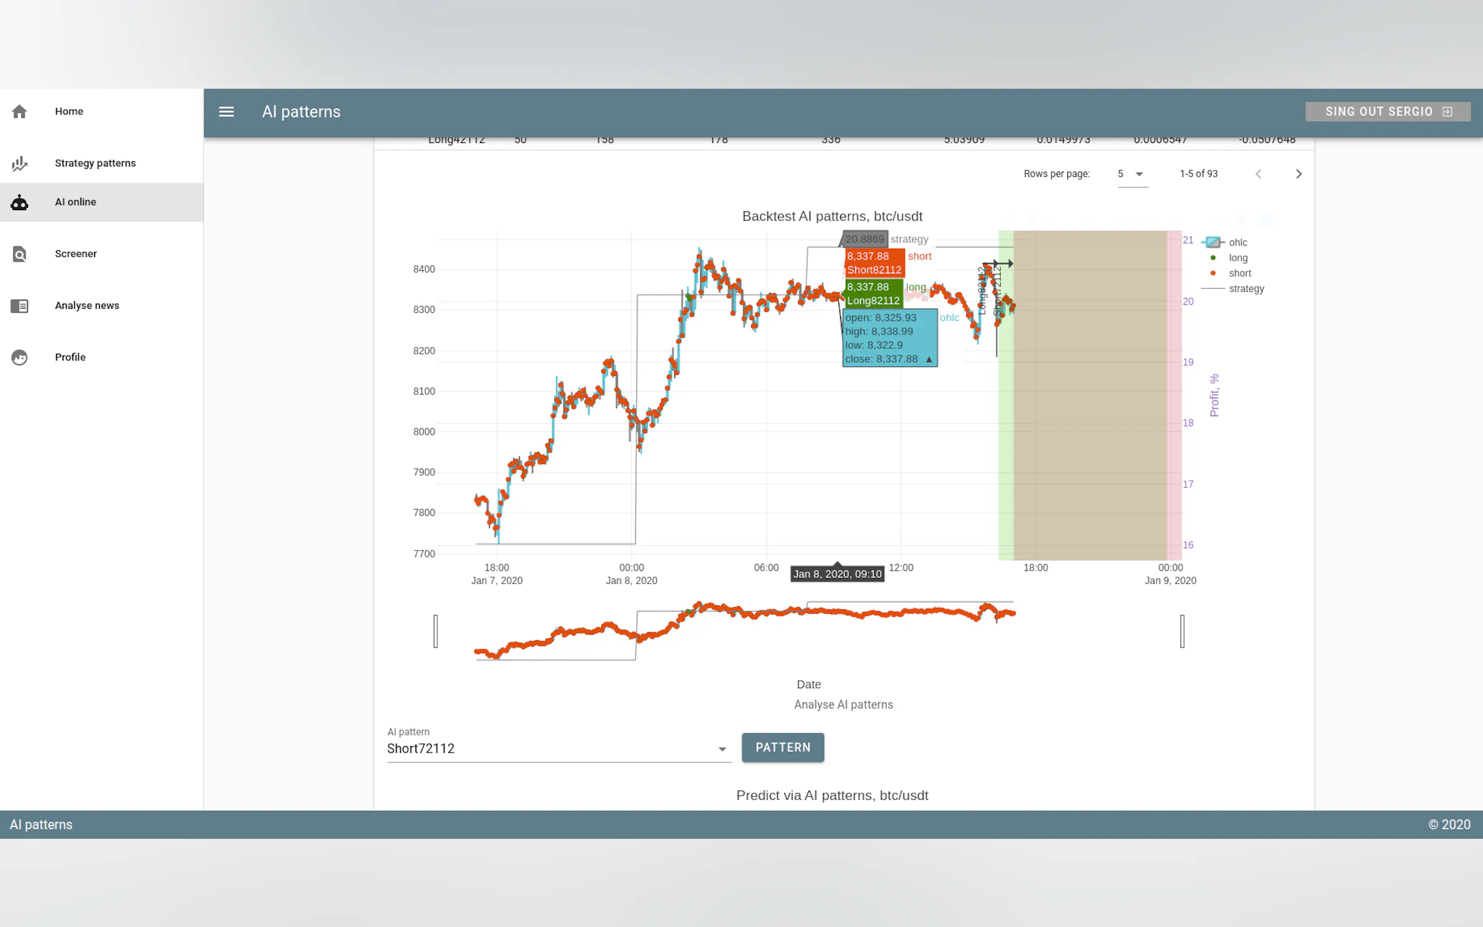Click the right range slider handle
This screenshot has width=1483, height=927.
click(1182, 631)
